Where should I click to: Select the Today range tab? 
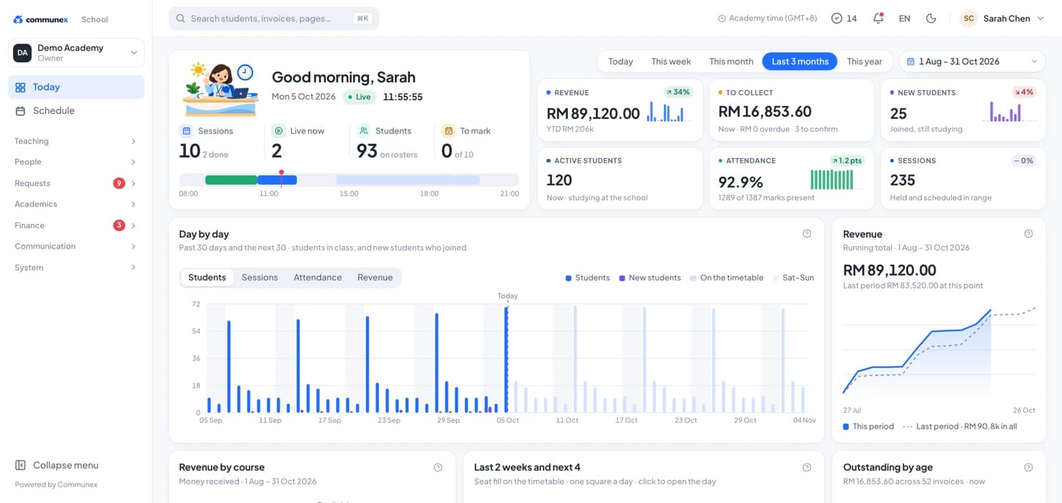(620, 62)
